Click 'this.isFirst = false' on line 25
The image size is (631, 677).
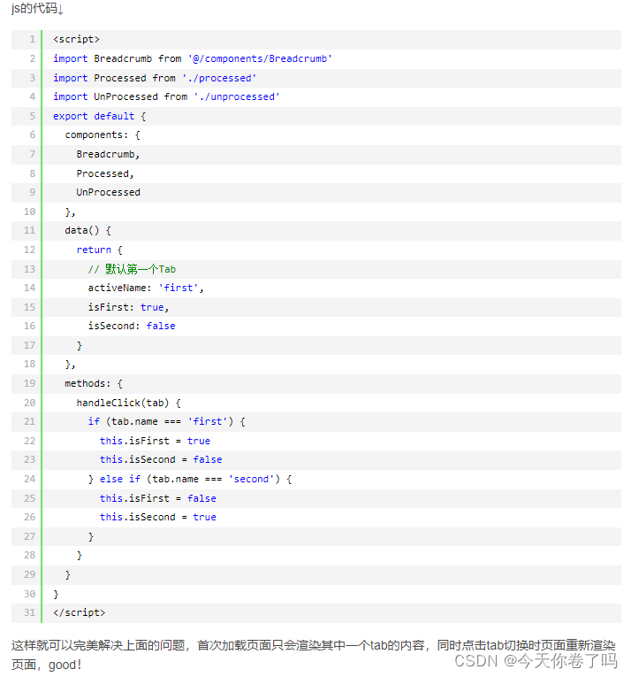[x=158, y=498]
